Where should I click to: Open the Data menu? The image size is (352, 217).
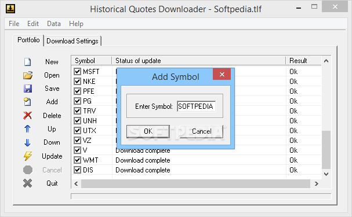pos(54,24)
